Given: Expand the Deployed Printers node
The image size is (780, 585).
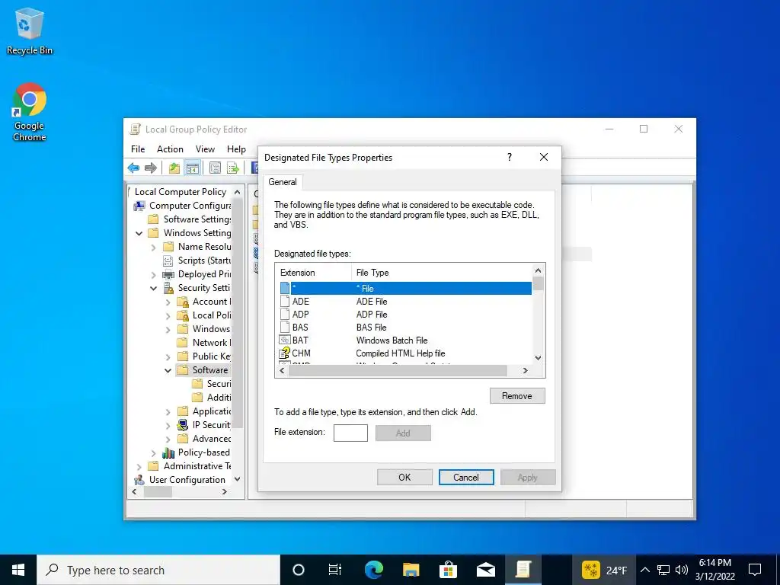Looking at the screenshot, I should pos(154,274).
